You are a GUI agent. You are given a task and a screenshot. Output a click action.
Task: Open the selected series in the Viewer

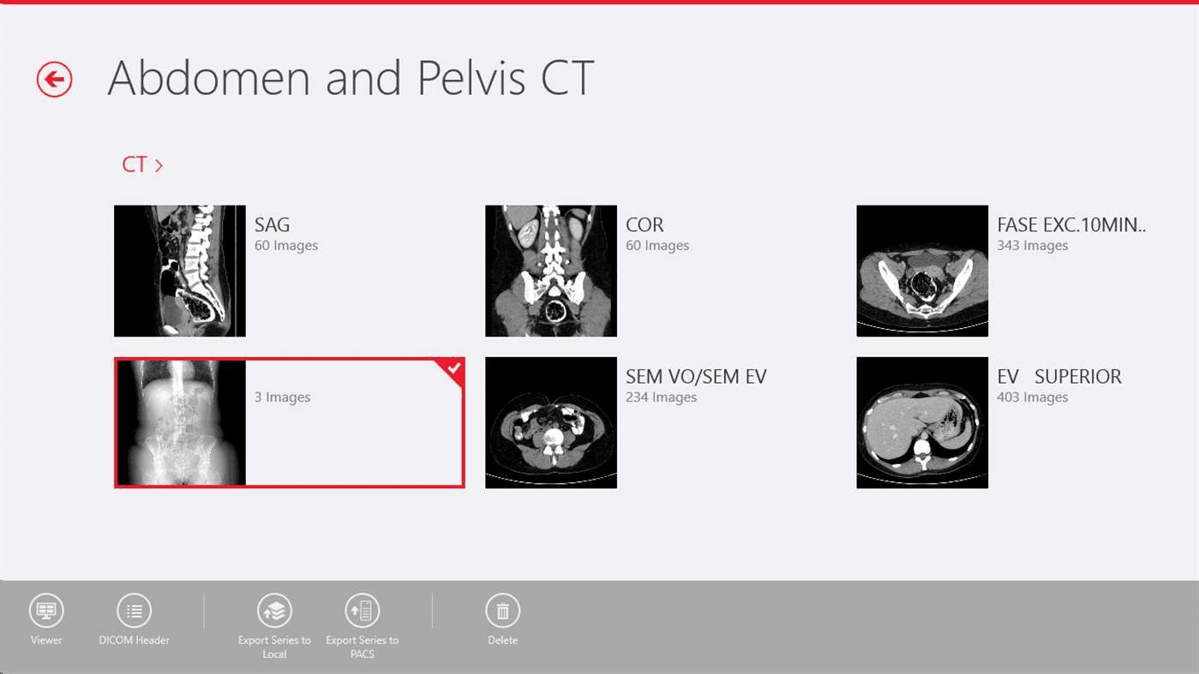pyautogui.click(x=46, y=611)
